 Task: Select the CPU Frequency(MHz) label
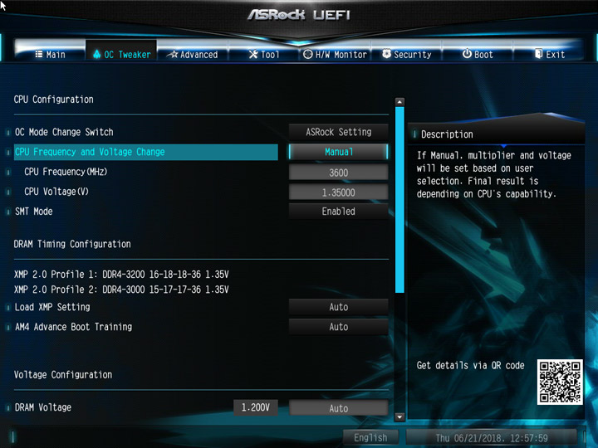66,172
